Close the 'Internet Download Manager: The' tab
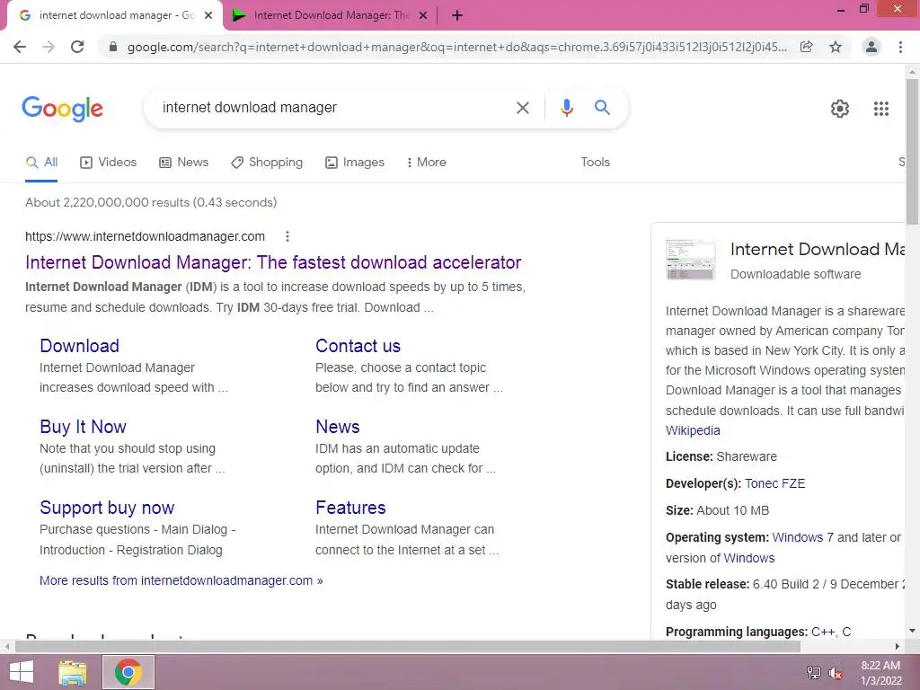Viewport: 920px width, 690px height. pyautogui.click(x=423, y=16)
